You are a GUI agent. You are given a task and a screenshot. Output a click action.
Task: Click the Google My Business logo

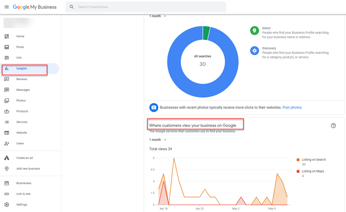35,7
